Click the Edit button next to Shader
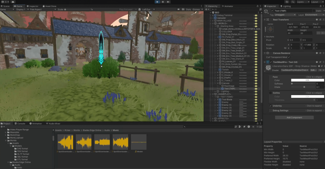The image size is (325, 169). point(313,70)
